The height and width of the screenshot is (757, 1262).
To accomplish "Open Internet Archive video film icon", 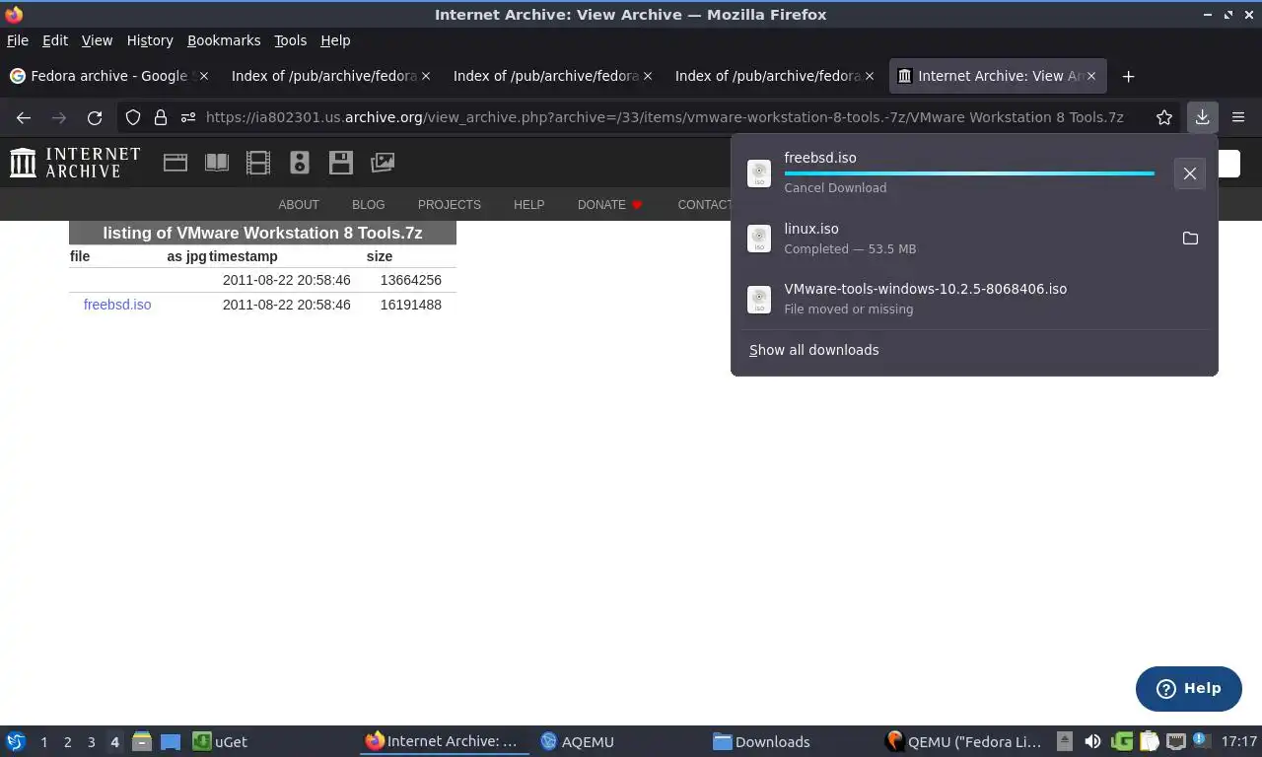I will tap(258, 163).
